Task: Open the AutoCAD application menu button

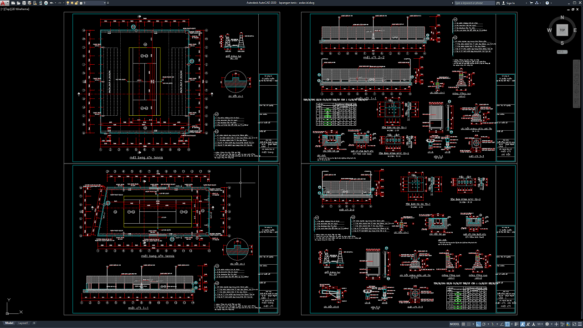Action: tap(3, 3)
